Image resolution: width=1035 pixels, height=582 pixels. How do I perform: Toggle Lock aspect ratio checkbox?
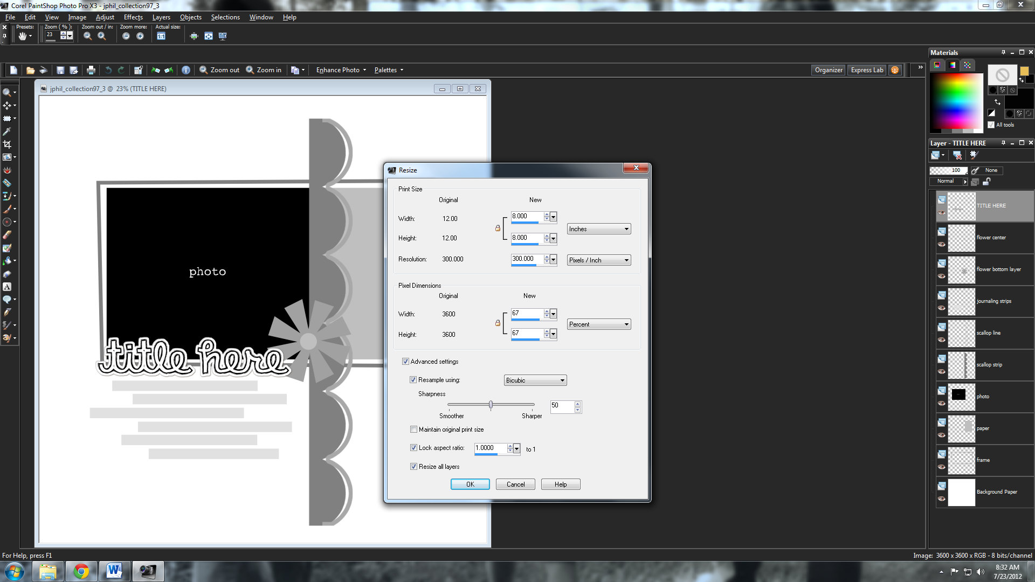(413, 448)
